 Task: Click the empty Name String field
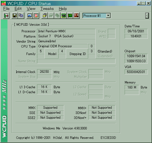[76, 61]
